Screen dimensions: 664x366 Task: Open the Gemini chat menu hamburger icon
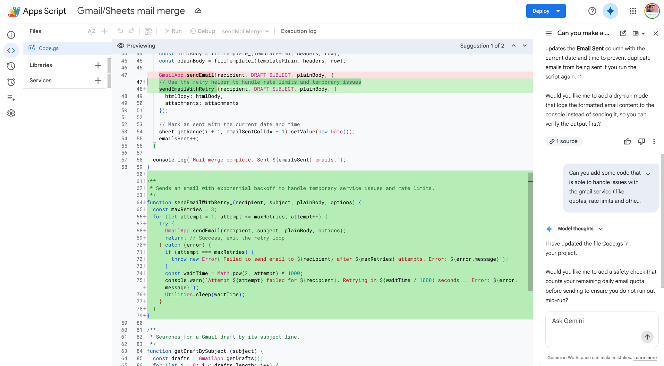tap(548, 33)
